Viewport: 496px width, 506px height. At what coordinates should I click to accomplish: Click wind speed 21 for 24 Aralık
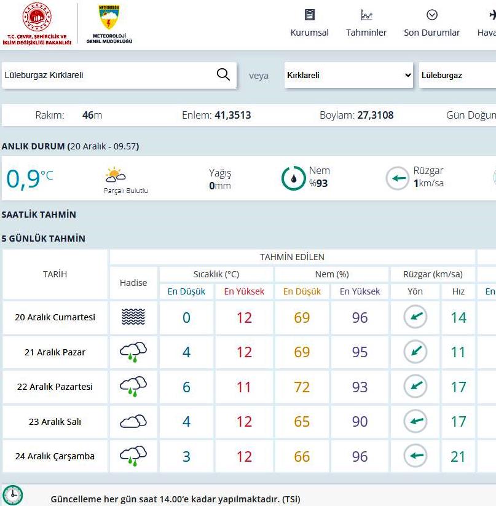click(459, 457)
